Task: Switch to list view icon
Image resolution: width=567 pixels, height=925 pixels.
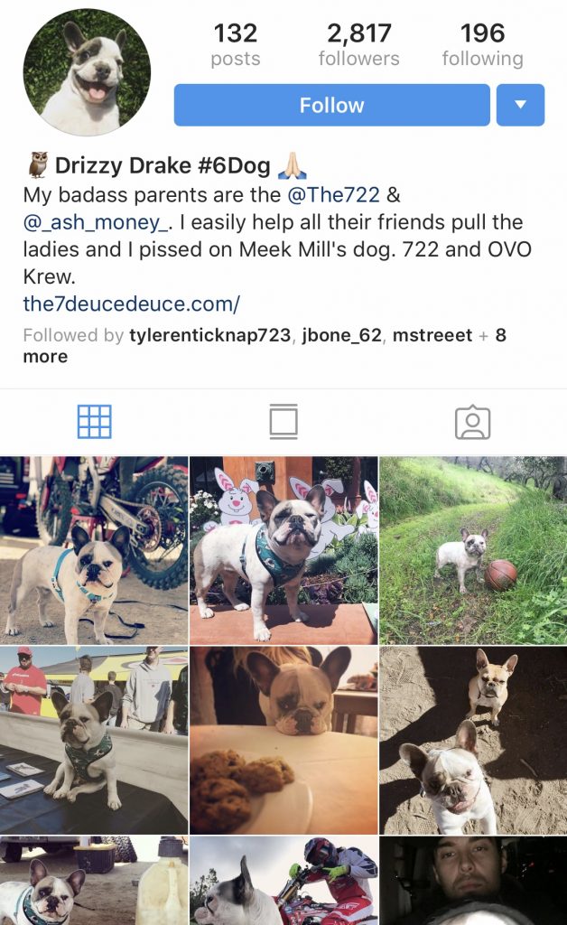Action: 283,421
